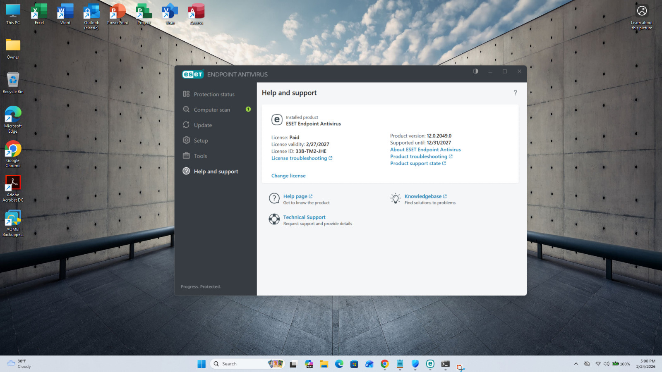Toggle the dark mode contrast icon
The image size is (662, 372).
point(475,71)
